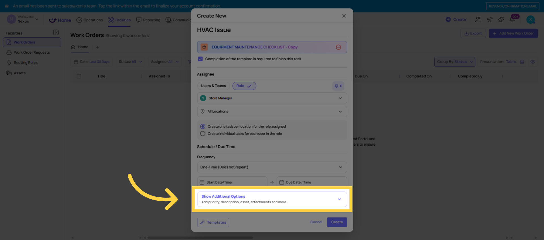Open the Communication nav menu

[178, 20]
